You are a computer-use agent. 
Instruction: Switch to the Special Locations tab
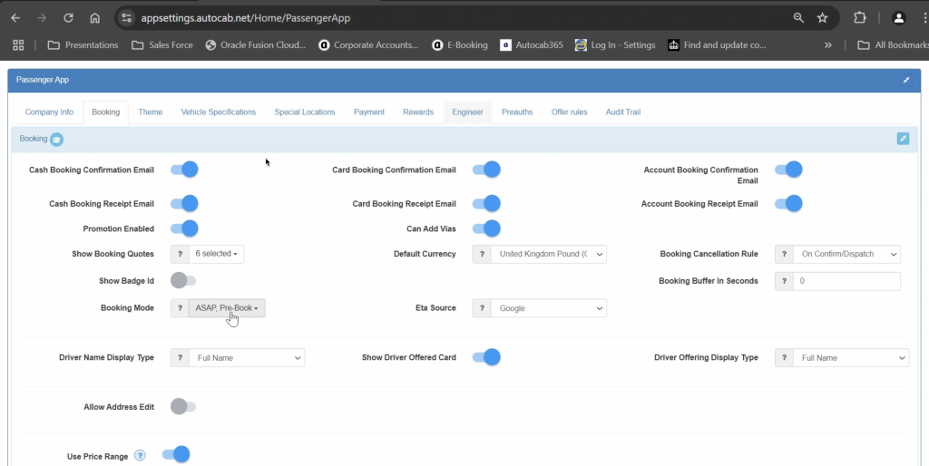(x=305, y=112)
